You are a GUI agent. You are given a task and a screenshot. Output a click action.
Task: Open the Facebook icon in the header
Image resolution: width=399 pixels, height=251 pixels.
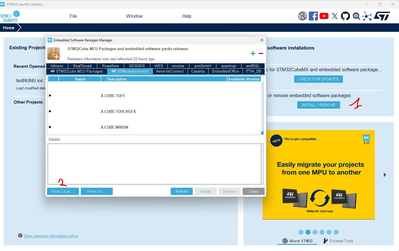pos(313,16)
